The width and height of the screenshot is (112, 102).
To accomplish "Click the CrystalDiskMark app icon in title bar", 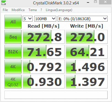I will [x=4, y=3].
